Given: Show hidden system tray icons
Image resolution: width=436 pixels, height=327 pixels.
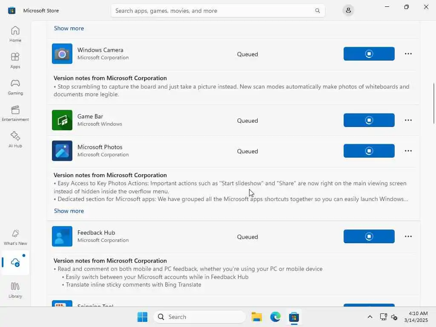Looking at the screenshot, I should 370,317.
